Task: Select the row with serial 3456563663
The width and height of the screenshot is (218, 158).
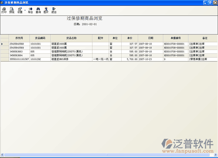Action: click(109, 52)
